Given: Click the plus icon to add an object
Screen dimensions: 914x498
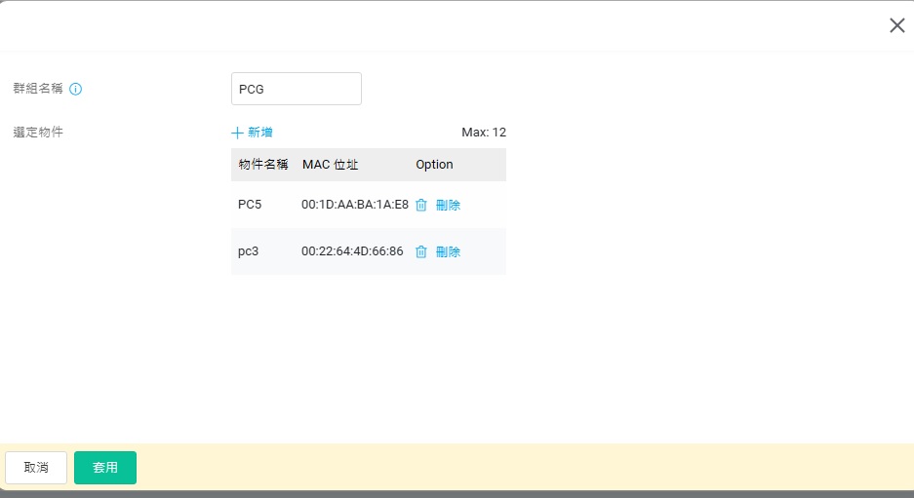Looking at the screenshot, I should [x=237, y=133].
